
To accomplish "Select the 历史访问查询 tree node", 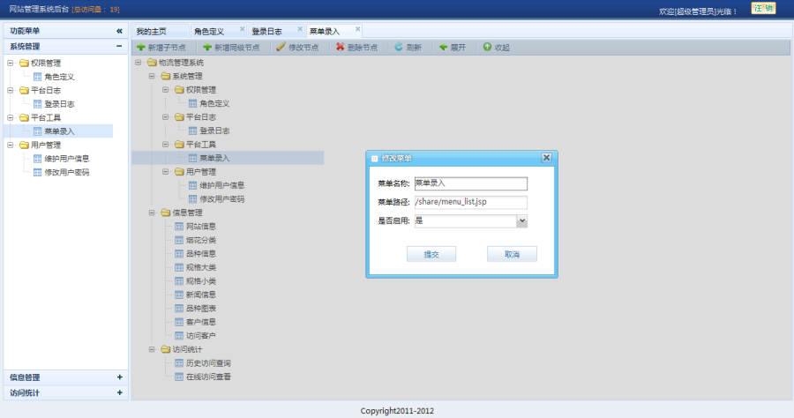I will click(x=208, y=362).
